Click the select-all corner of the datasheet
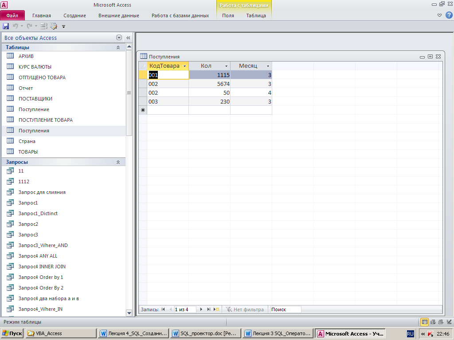The image size is (454, 340). click(143, 66)
